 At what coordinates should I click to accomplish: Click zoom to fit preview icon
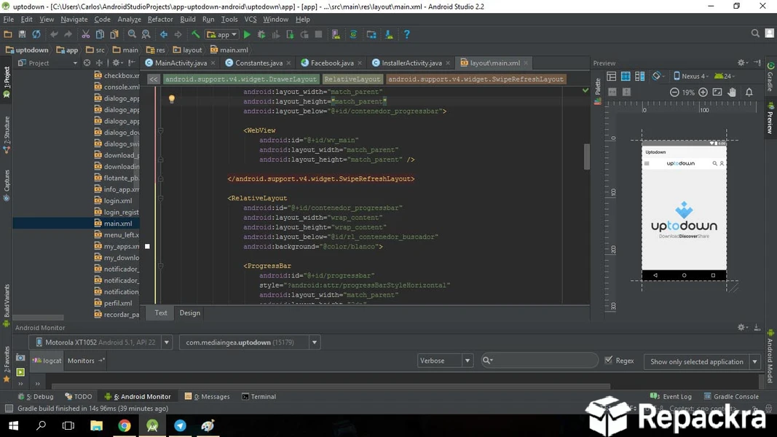click(x=717, y=92)
